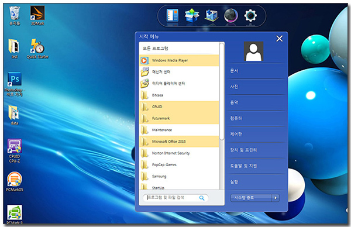Screen dimensions: 351x227
Task: Expand the CPUID program folder
Action: (x=179, y=107)
